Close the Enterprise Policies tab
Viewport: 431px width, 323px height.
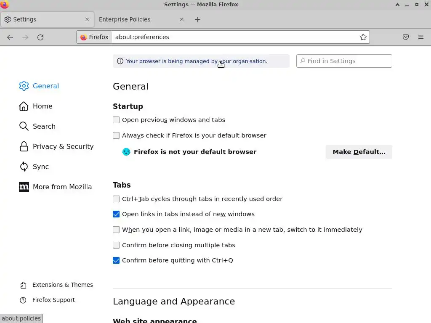point(182,19)
